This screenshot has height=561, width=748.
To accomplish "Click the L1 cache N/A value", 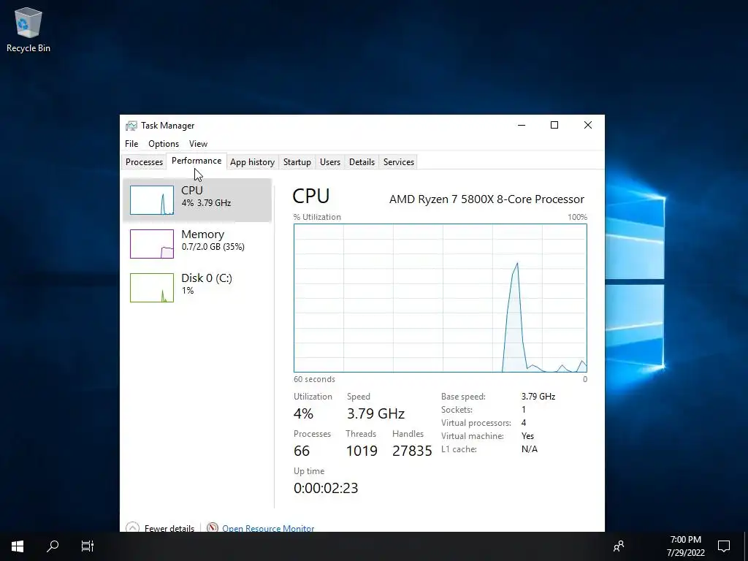I will tap(530, 449).
